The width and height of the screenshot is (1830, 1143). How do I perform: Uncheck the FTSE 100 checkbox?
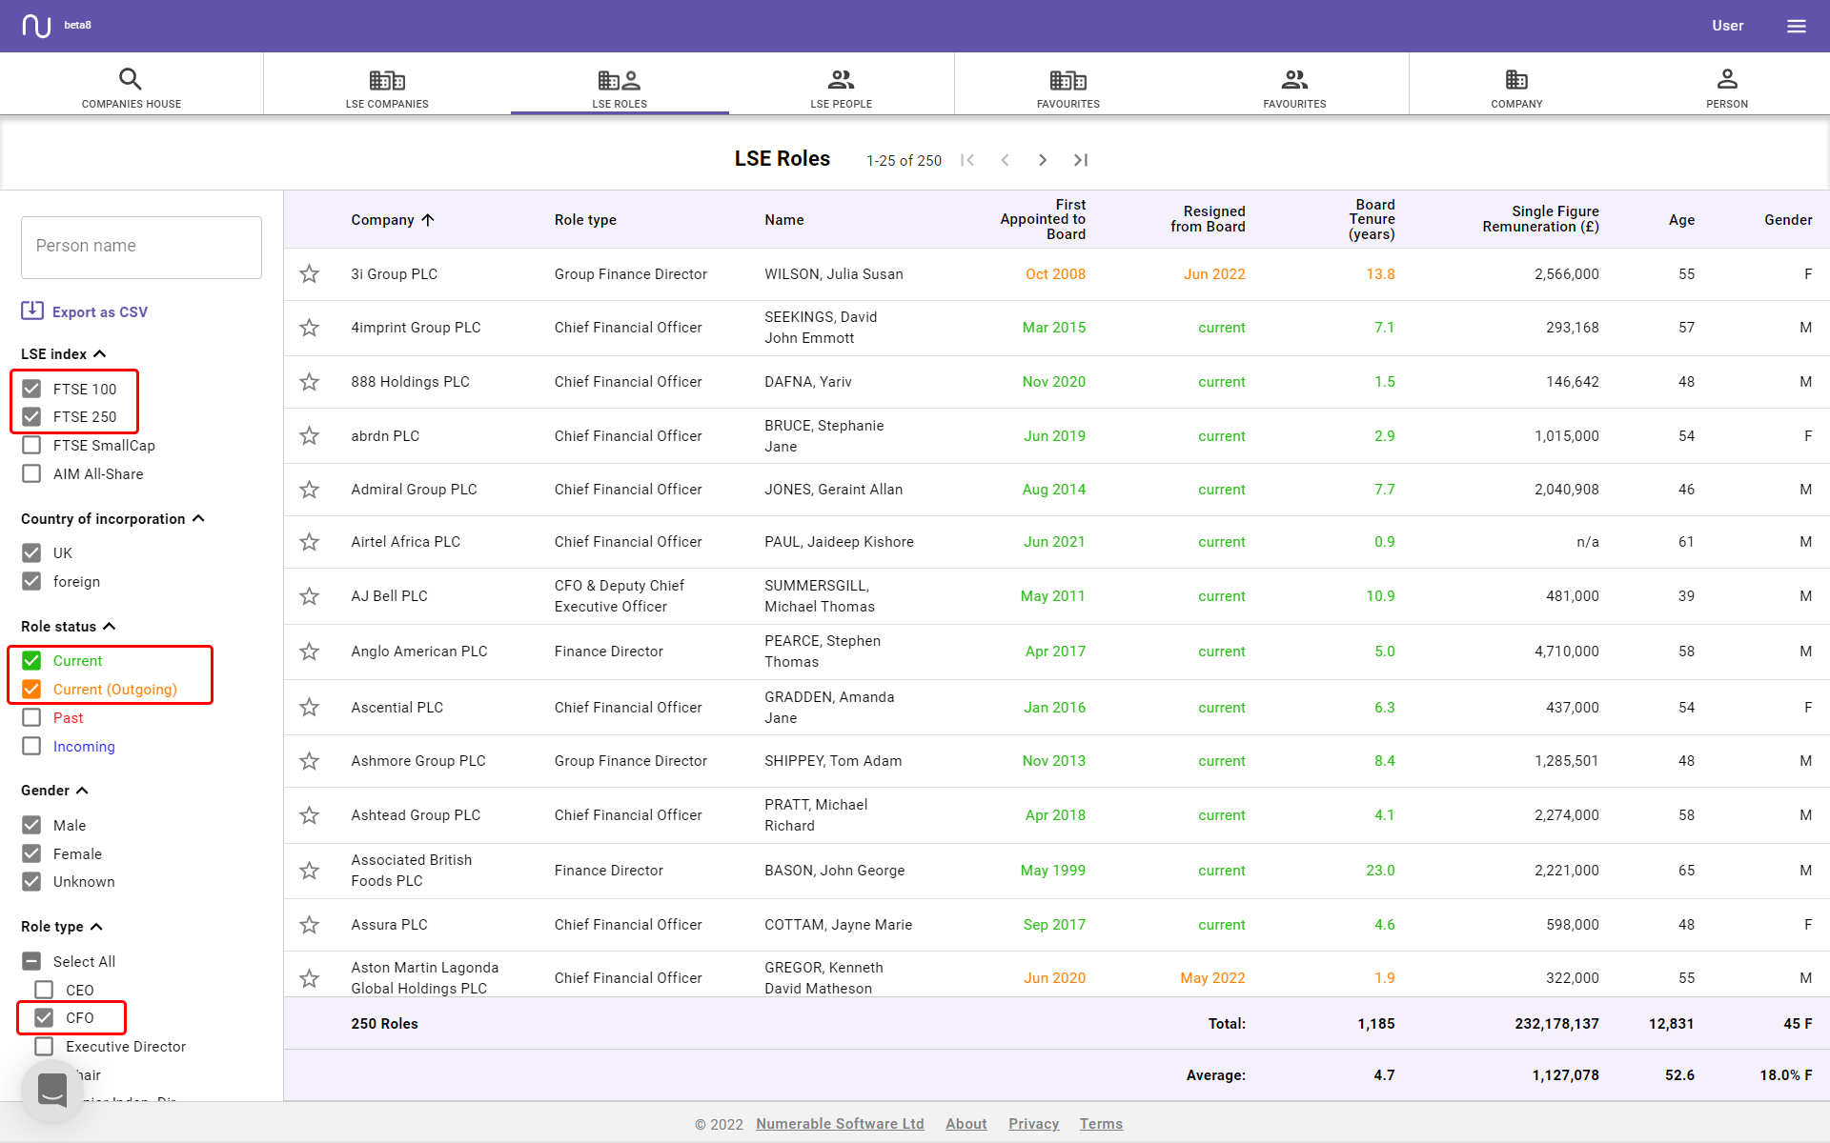click(31, 389)
